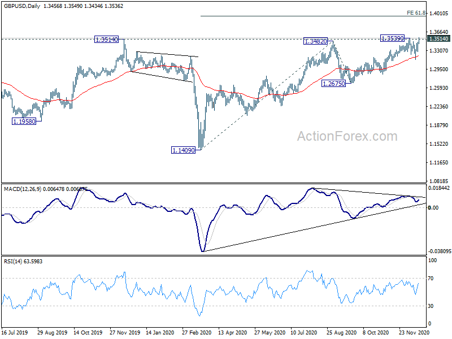Click the 1.36640 price axis value
The height and width of the screenshot is (339, 452).
(439, 32)
